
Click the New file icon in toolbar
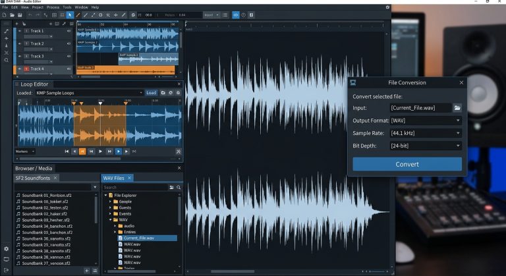point(4,15)
